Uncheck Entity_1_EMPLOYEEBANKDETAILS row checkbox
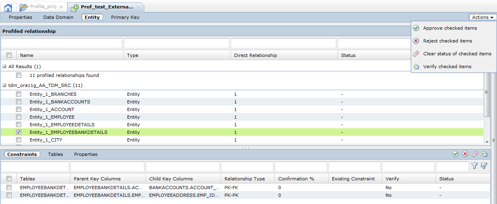Image resolution: width=497 pixels, height=204 pixels. point(19,132)
